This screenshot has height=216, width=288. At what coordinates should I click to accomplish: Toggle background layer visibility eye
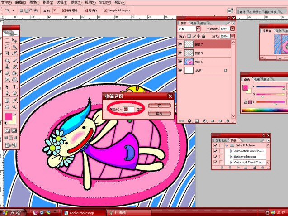[x=180, y=70]
